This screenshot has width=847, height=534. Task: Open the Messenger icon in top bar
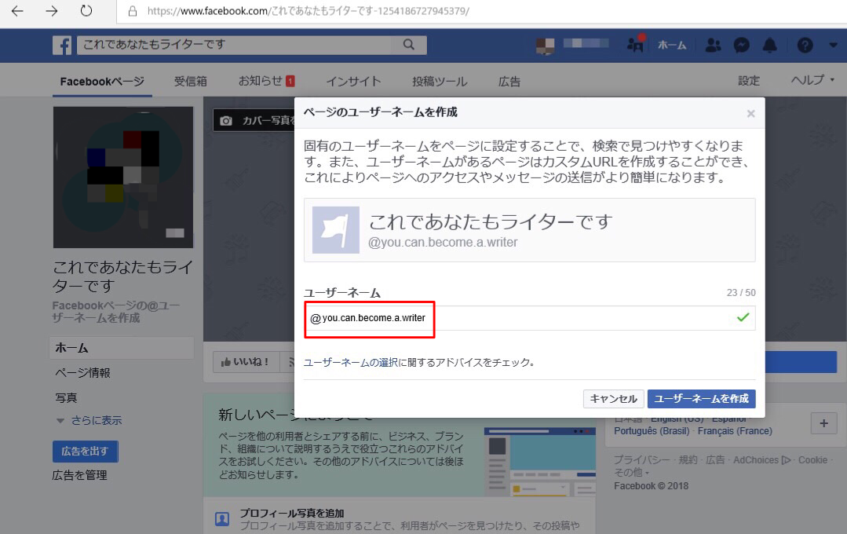740,46
